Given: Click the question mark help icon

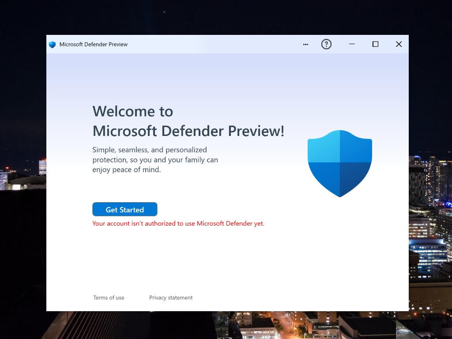Looking at the screenshot, I should coord(326,44).
